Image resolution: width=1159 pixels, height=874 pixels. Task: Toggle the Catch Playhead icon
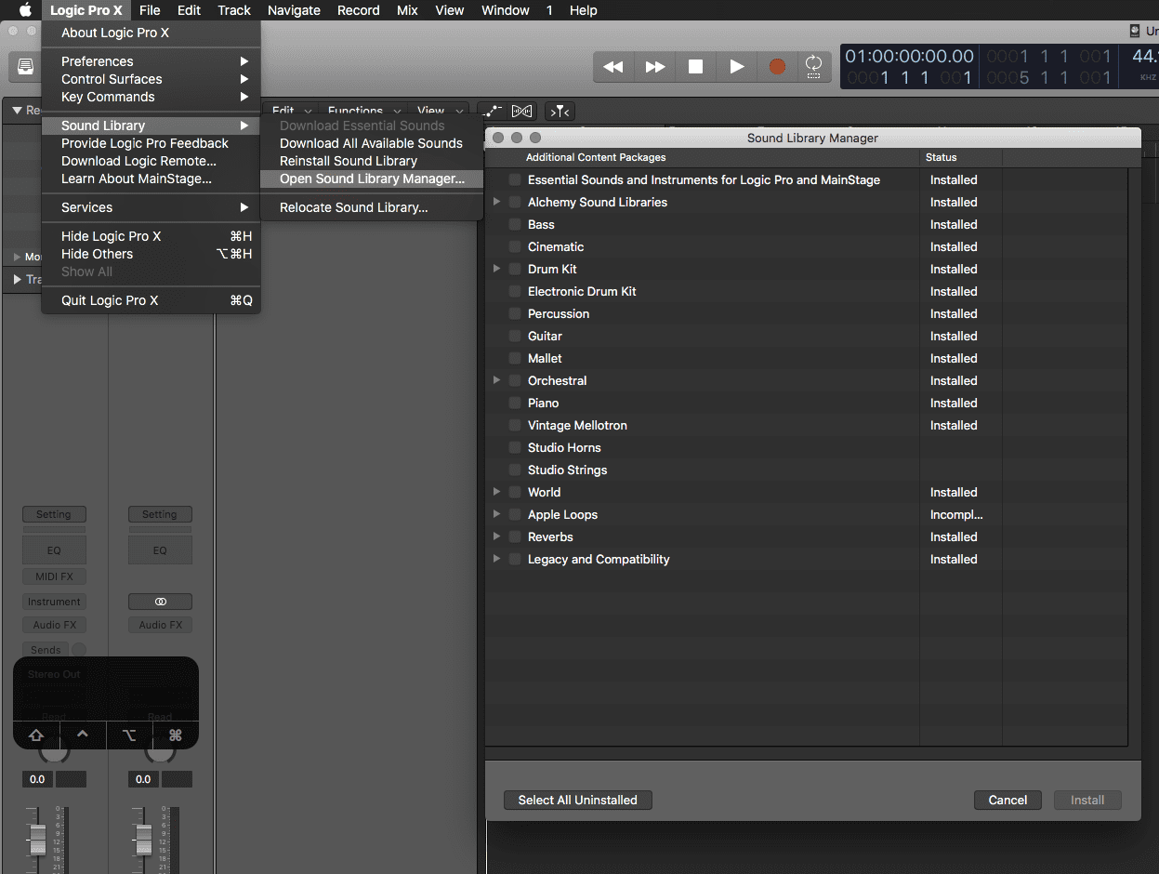(x=560, y=112)
